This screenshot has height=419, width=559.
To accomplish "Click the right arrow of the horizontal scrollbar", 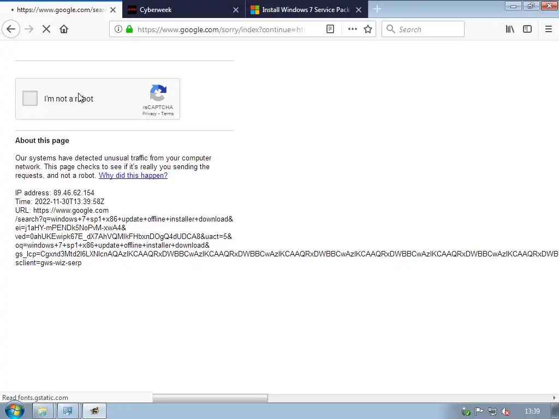I will coord(554,398).
